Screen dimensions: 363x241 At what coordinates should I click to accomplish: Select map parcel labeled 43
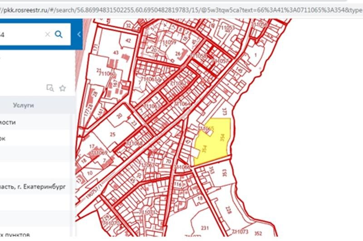click(x=116, y=52)
